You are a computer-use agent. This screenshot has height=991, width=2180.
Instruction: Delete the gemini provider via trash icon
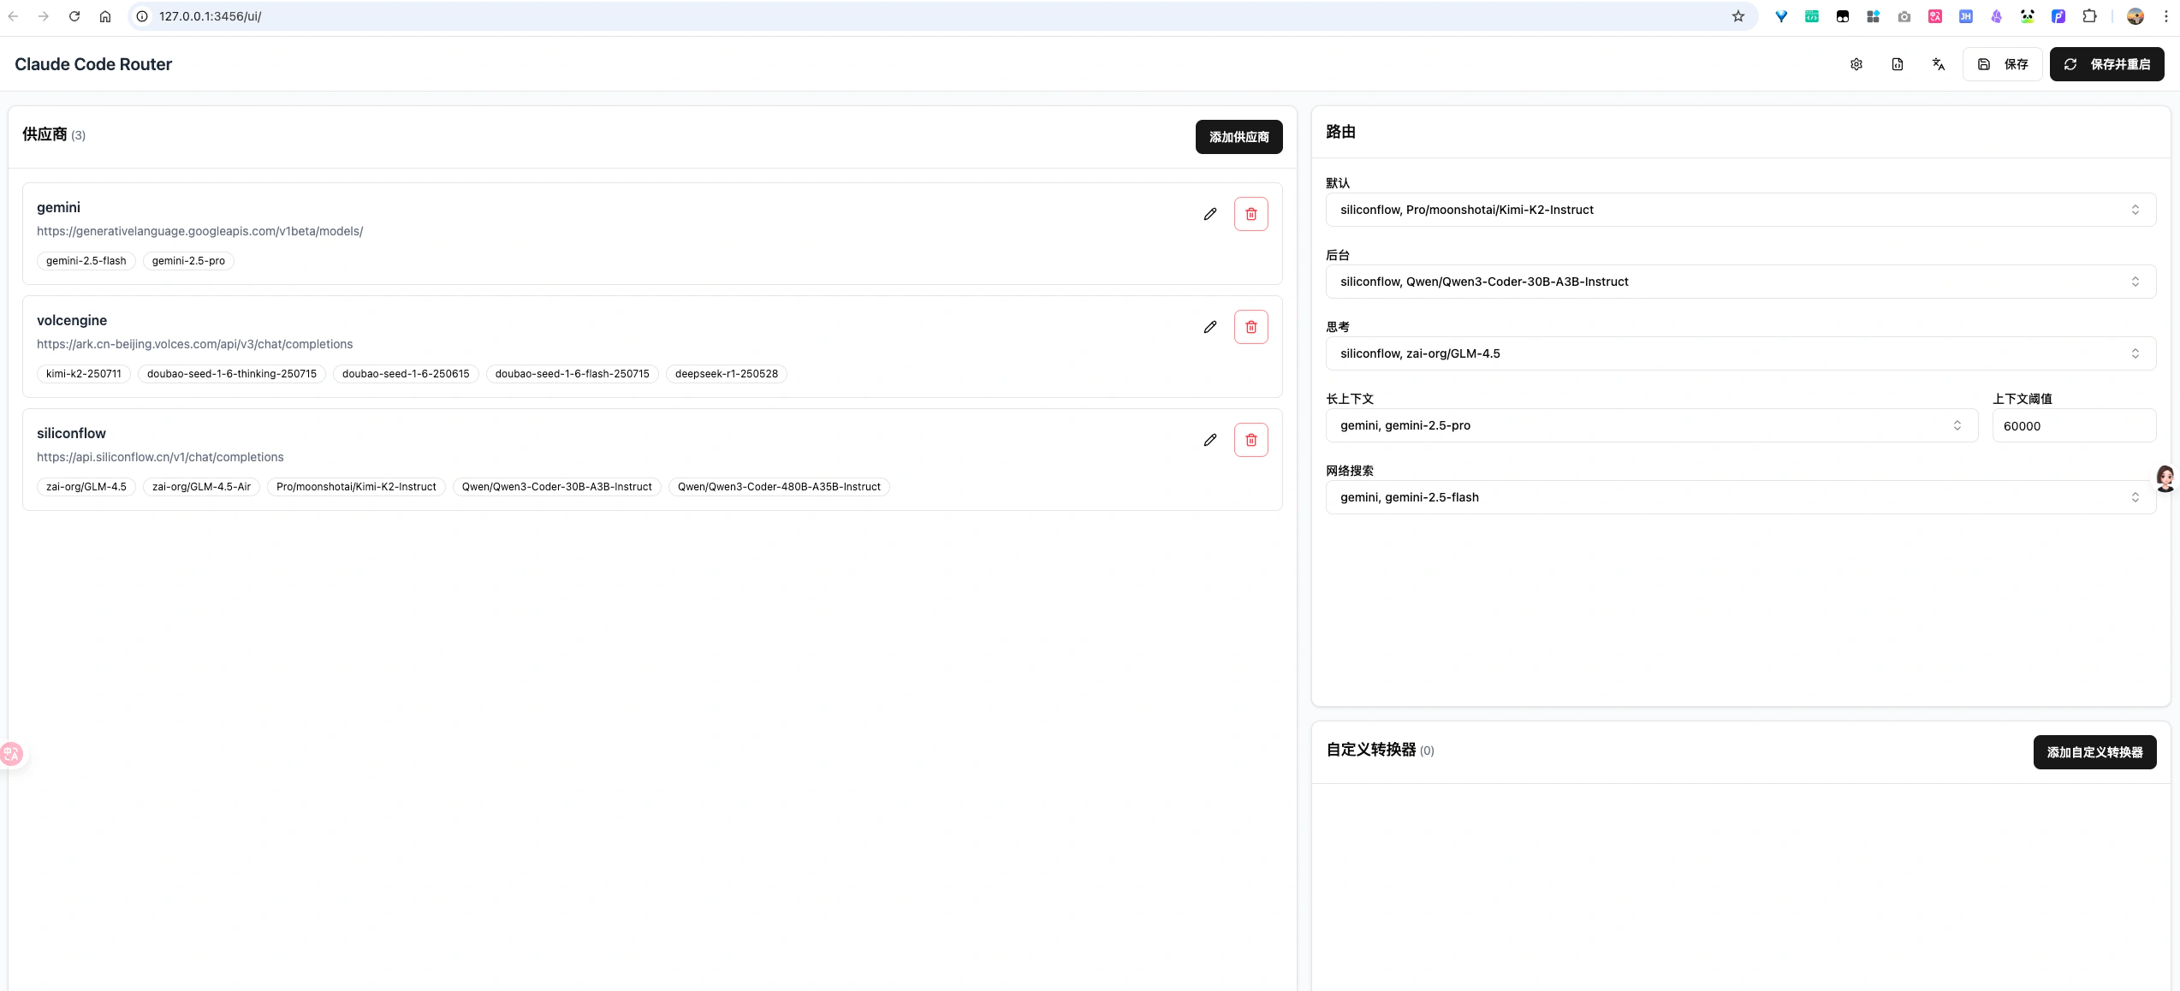coord(1250,213)
